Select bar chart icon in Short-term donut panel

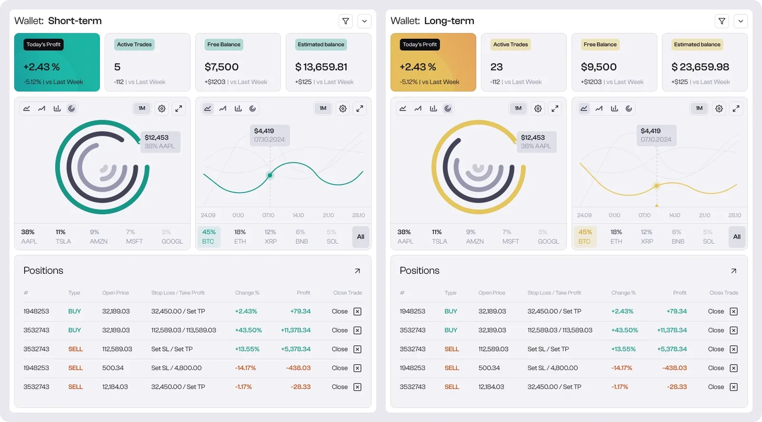point(57,109)
